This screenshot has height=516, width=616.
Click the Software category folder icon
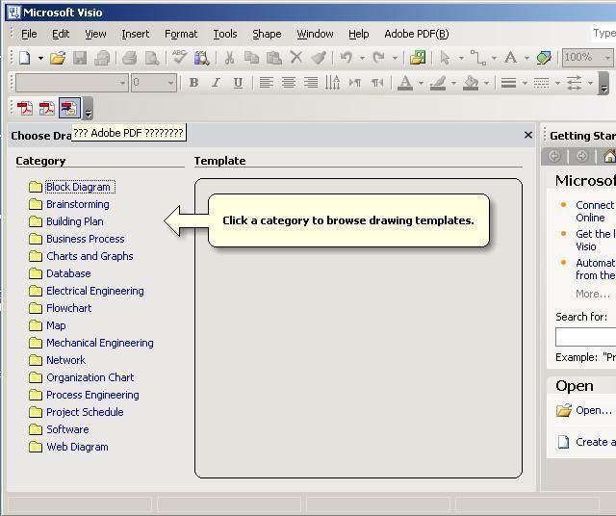pyautogui.click(x=36, y=429)
